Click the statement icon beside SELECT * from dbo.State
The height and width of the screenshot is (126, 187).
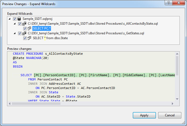click(x=29, y=38)
